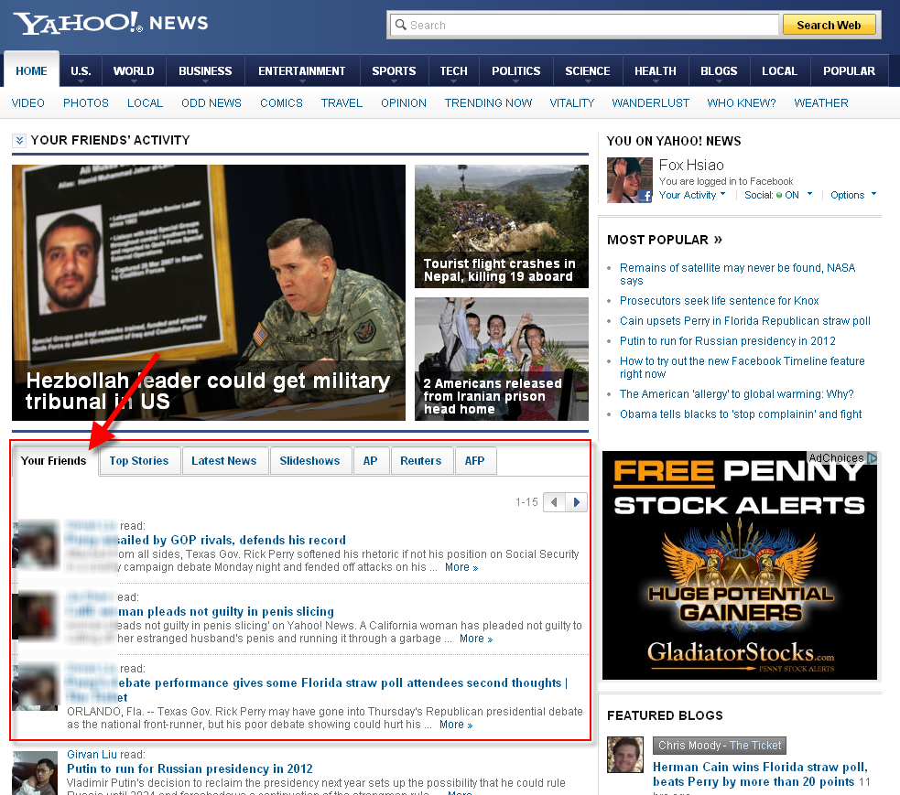This screenshot has width=900, height=795.
Task: Click the AdChoices icon on the ad
Action: pyautogui.click(x=872, y=457)
